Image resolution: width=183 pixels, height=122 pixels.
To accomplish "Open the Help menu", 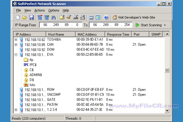I will (x=66, y=10).
